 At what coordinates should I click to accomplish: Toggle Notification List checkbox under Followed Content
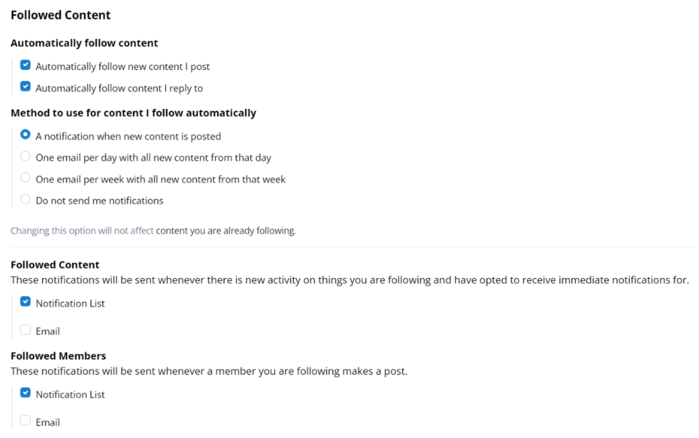coord(25,302)
